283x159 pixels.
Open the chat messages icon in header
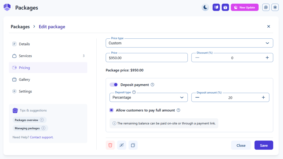coord(266,7)
